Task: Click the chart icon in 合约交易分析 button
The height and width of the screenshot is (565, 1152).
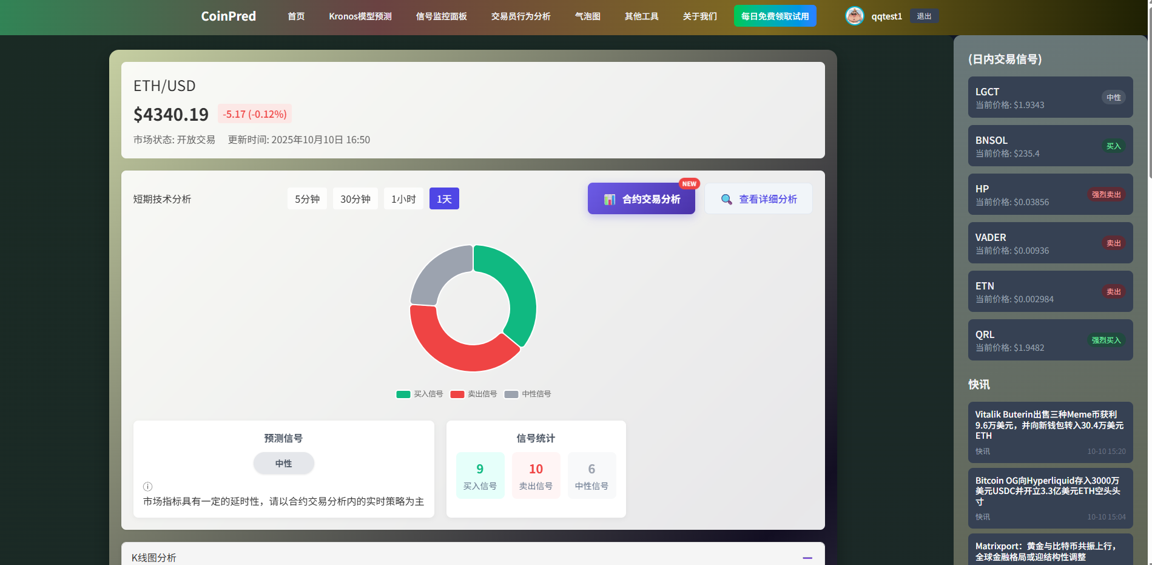Action: [609, 200]
